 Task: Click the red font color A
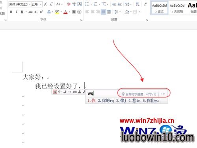[x=65, y=12]
